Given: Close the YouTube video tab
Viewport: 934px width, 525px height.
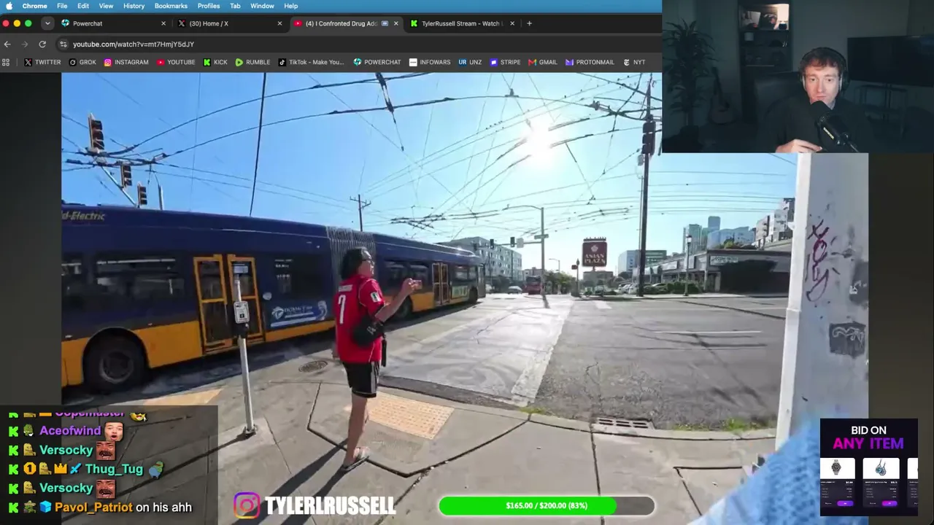Looking at the screenshot, I should (396, 23).
